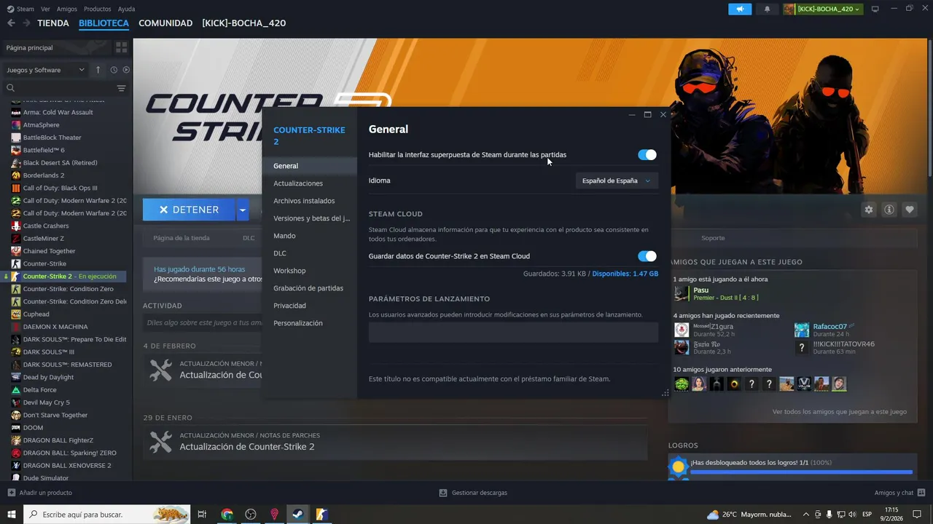Screen dimensions: 933x524
Task: Open Windows Task View icon
Action: pos(202,514)
